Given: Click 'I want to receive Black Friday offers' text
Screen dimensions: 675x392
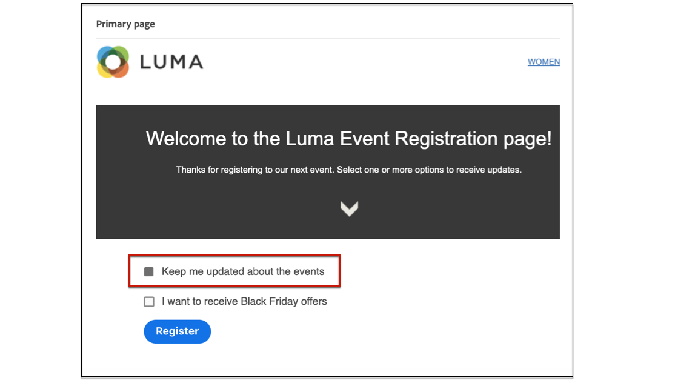Looking at the screenshot, I should coord(244,301).
